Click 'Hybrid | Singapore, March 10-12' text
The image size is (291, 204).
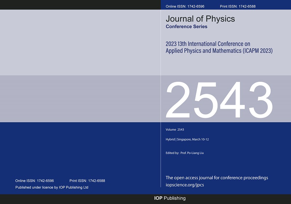tap(187, 139)
